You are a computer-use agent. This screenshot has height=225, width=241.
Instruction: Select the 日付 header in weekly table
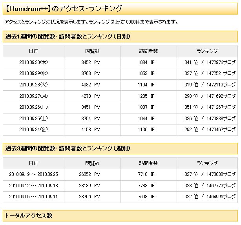coord(33,163)
